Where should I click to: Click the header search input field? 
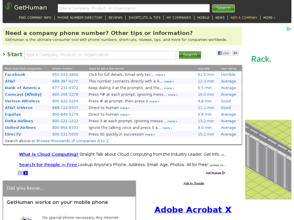click(x=133, y=8)
